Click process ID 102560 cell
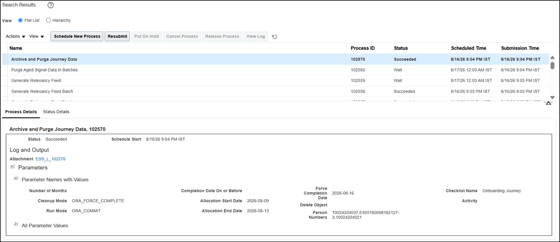 [357, 70]
